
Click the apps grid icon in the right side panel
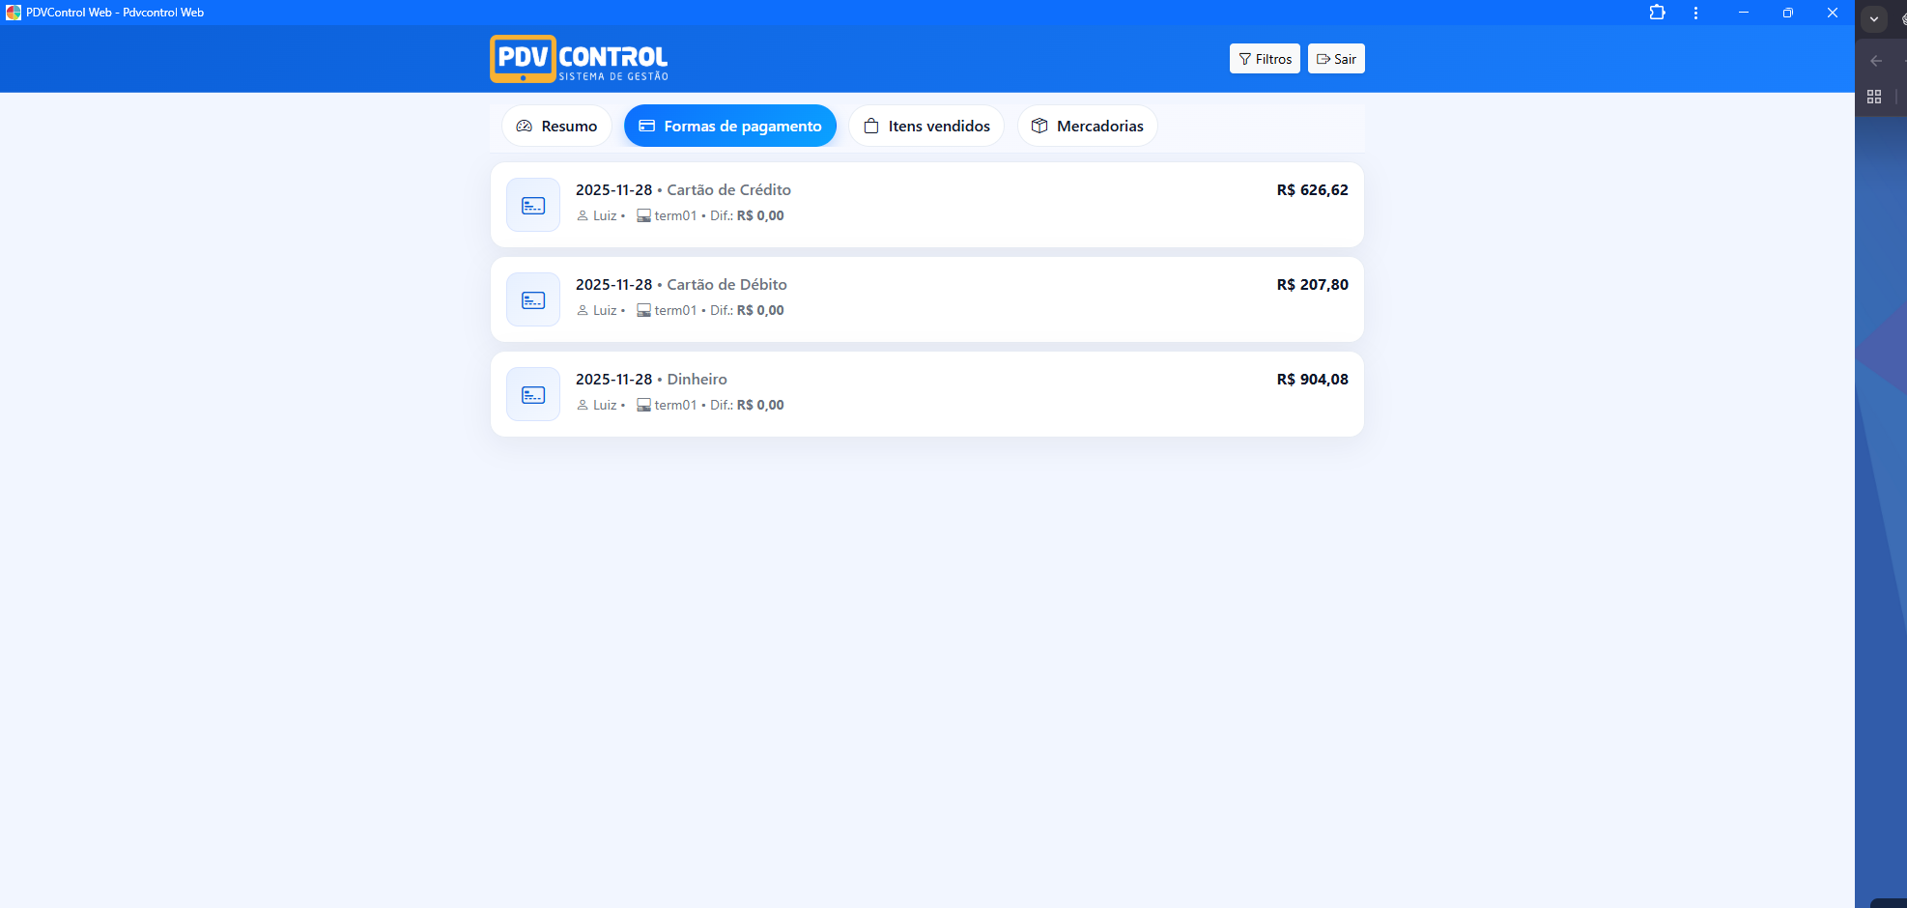point(1875,97)
